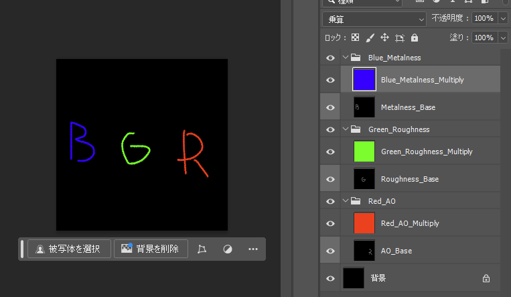Enable lock image pixels brush icon
511x297 pixels.
[x=370, y=38]
